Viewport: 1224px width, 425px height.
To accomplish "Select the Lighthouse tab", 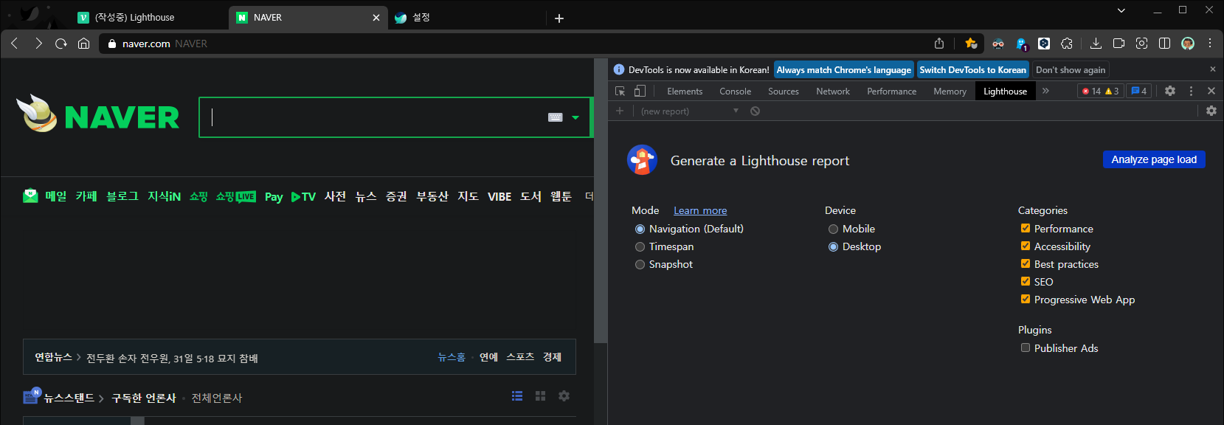I will [1005, 91].
